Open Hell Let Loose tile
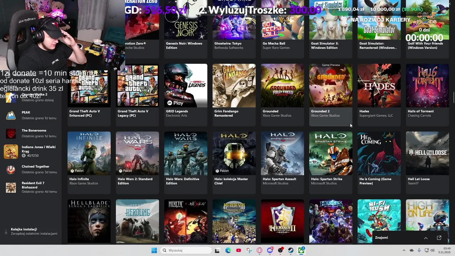This screenshot has width=455, height=256. [427, 162]
